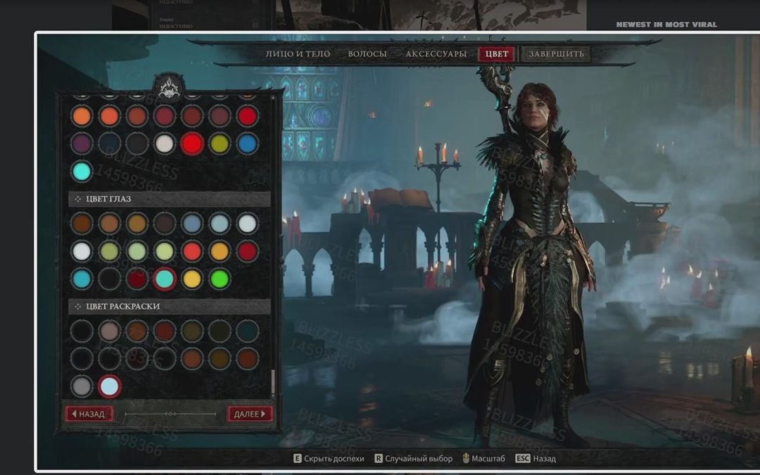This screenshot has height=475, width=760.
Task: Choose the amber-orange eye color beside red-orange
Action: point(220,251)
